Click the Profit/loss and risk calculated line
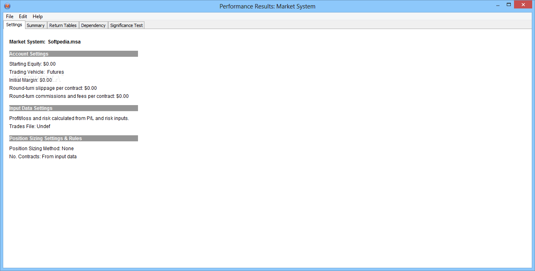 click(x=69, y=118)
